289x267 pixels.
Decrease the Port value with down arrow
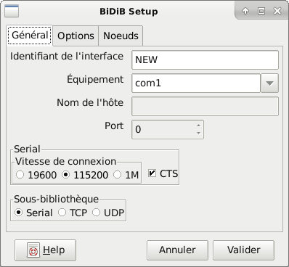click(x=199, y=133)
